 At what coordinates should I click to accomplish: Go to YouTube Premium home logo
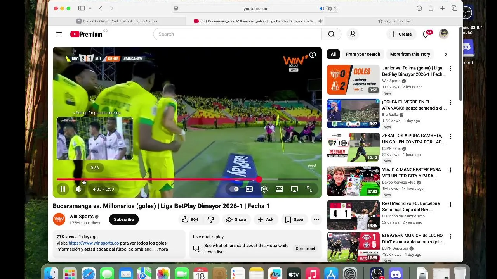click(x=86, y=34)
